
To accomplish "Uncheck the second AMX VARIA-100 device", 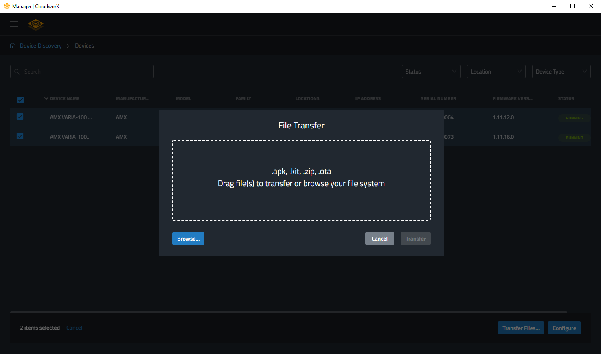I will 20,137.
